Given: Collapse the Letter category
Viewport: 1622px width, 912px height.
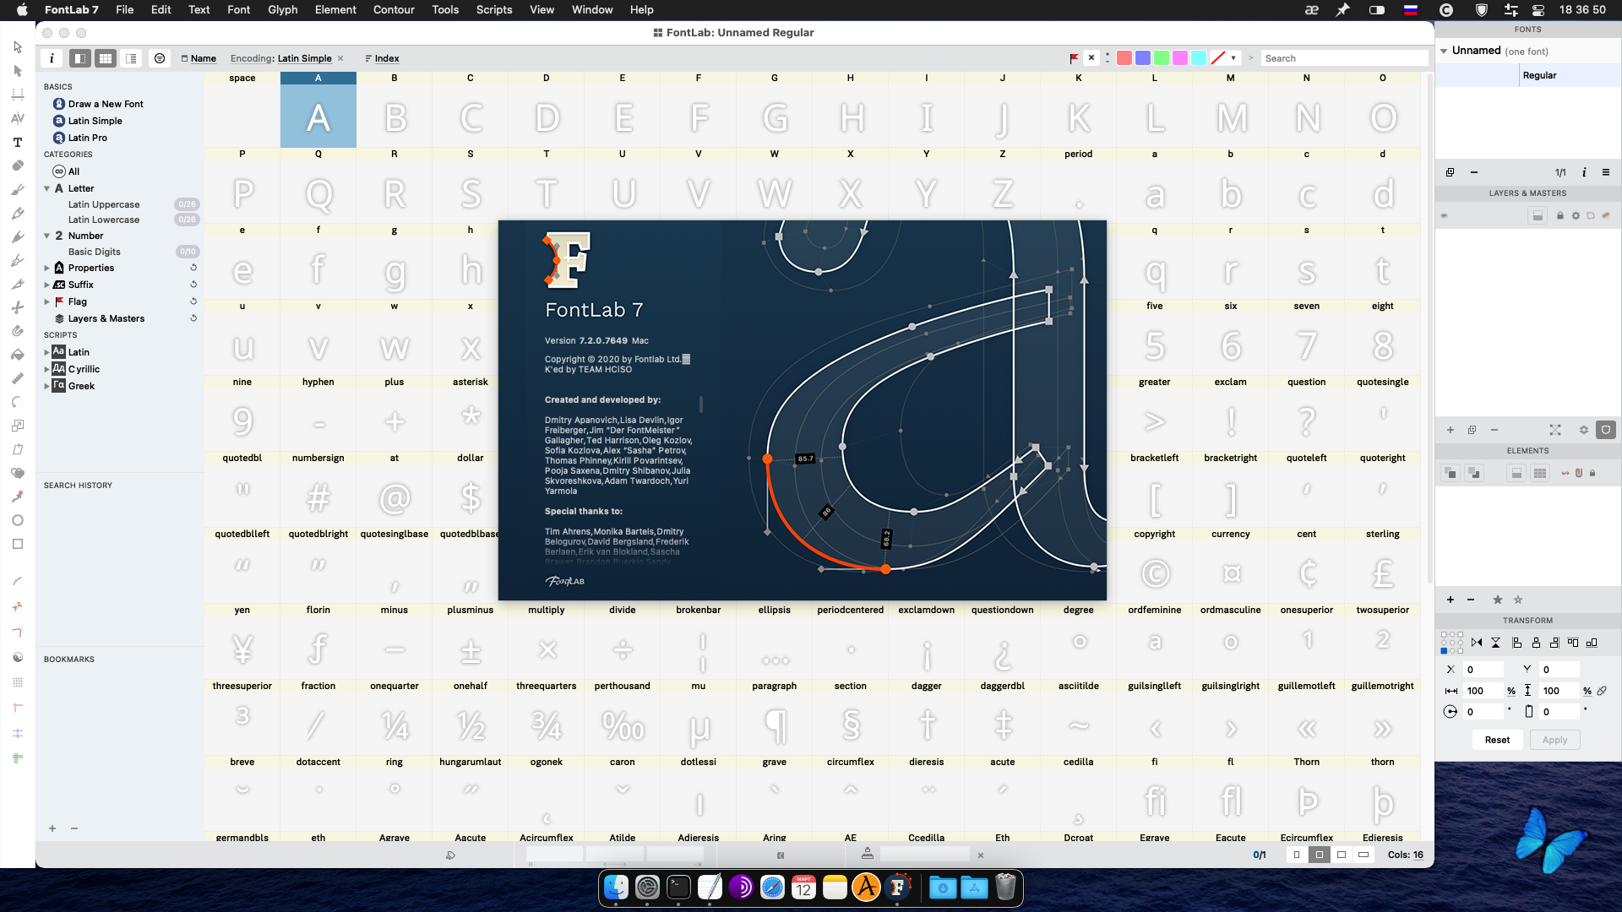Looking at the screenshot, I should [x=47, y=188].
